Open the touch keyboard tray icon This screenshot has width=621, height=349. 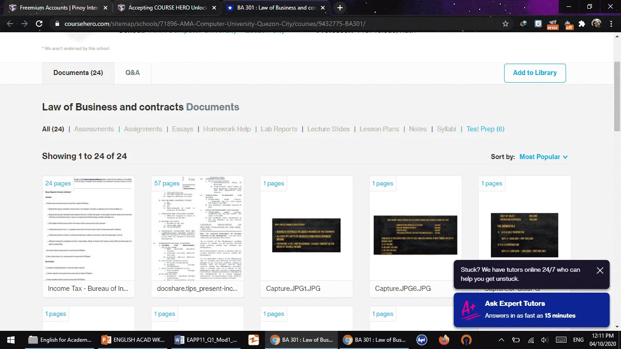pyautogui.click(x=561, y=340)
